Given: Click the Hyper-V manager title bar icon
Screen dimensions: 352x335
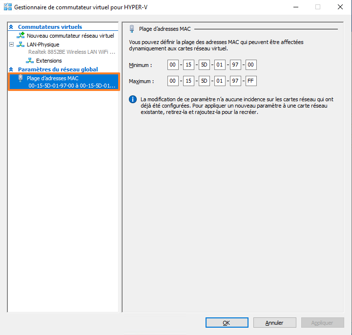Looking at the screenshot, I should click(7, 7).
